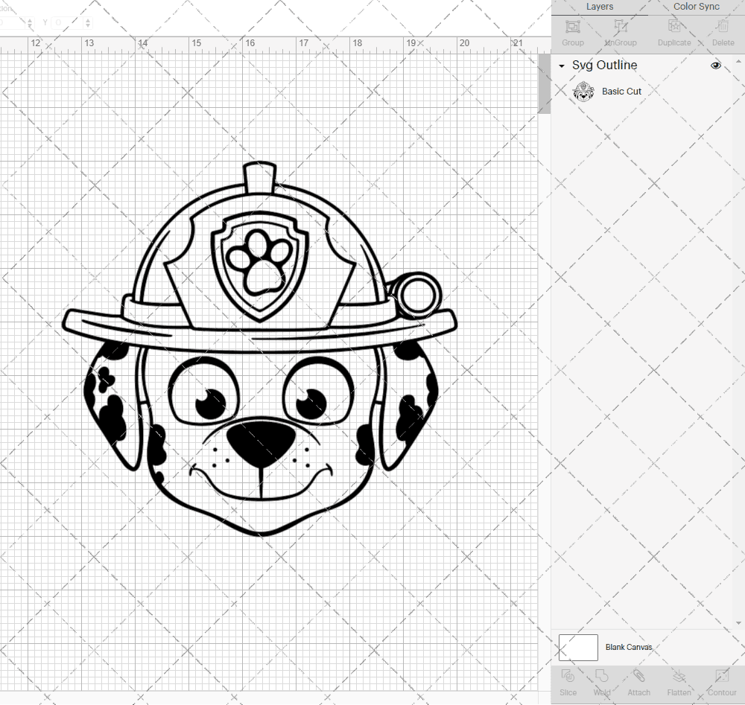Open the Blank Canvas color swatch
This screenshot has width=745, height=705.
(x=578, y=647)
